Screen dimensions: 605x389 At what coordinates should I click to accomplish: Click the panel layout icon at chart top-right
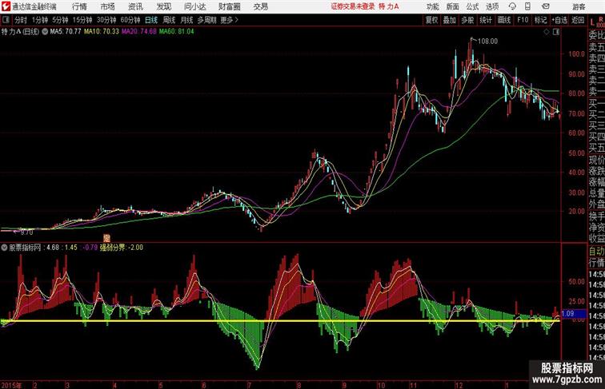(556, 32)
